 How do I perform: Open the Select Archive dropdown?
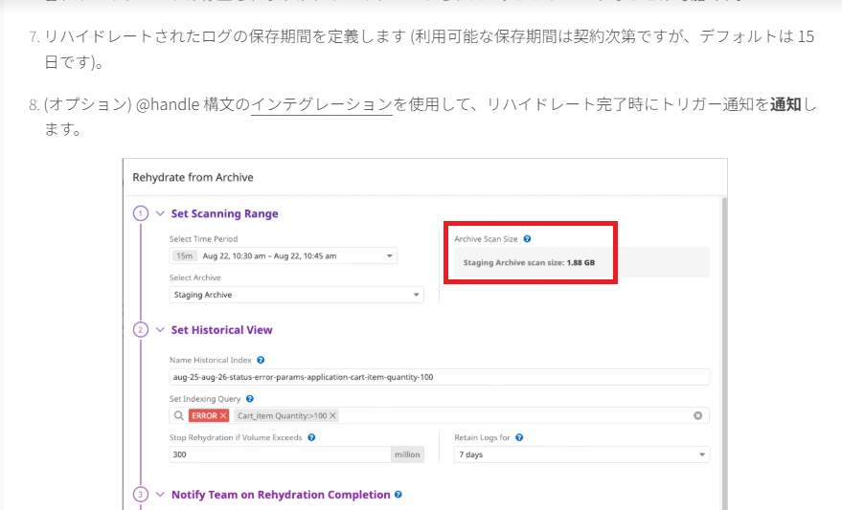(296, 295)
